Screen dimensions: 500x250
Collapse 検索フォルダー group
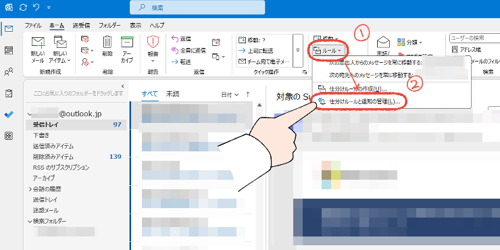(30, 221)
